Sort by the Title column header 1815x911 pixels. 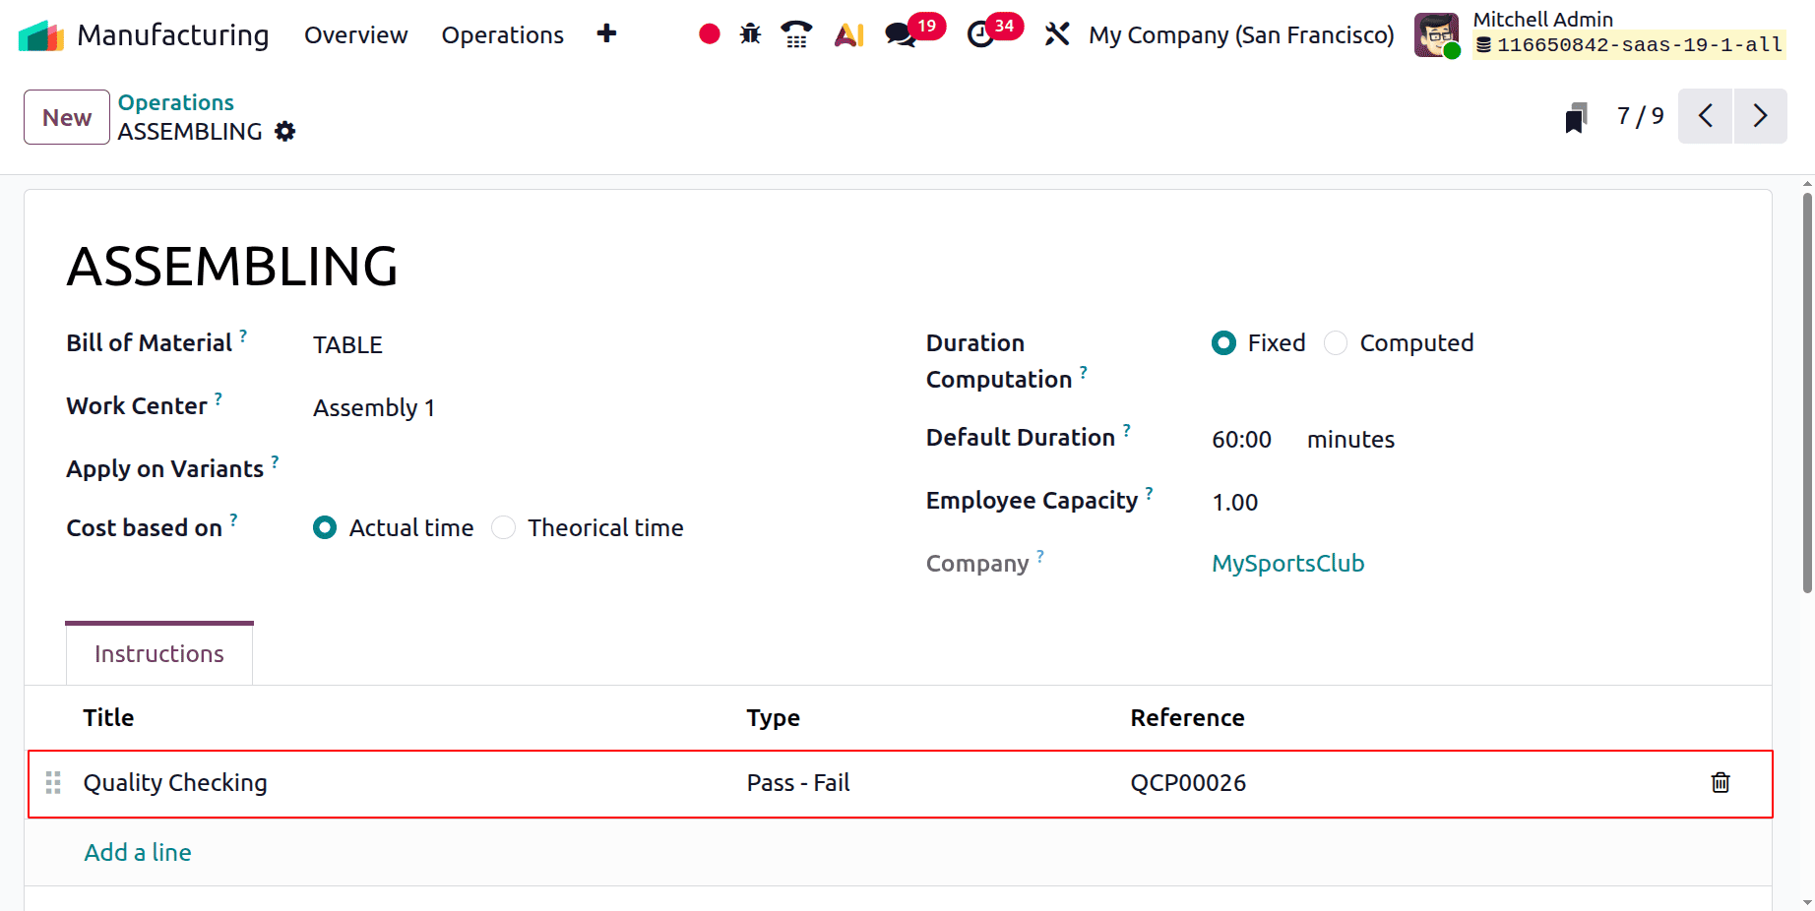108,717
